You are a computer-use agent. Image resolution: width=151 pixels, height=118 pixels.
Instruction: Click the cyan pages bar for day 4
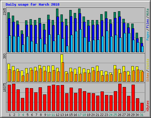click(23, 48)
